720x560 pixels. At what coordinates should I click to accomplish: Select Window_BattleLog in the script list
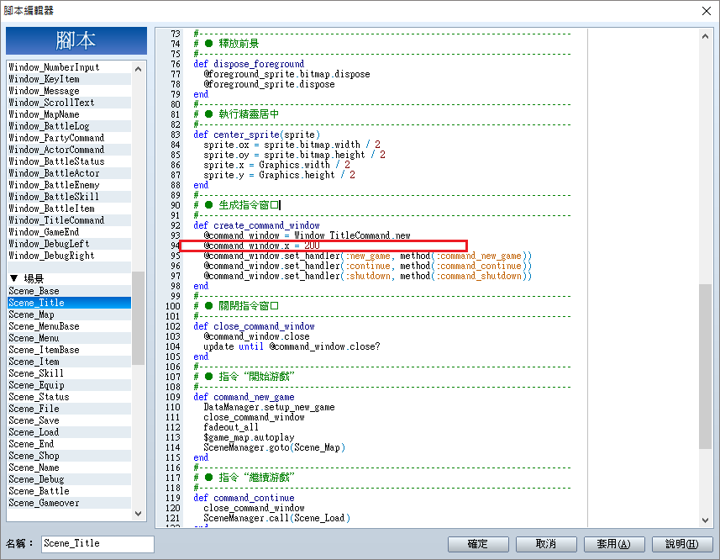coord(70,126)
